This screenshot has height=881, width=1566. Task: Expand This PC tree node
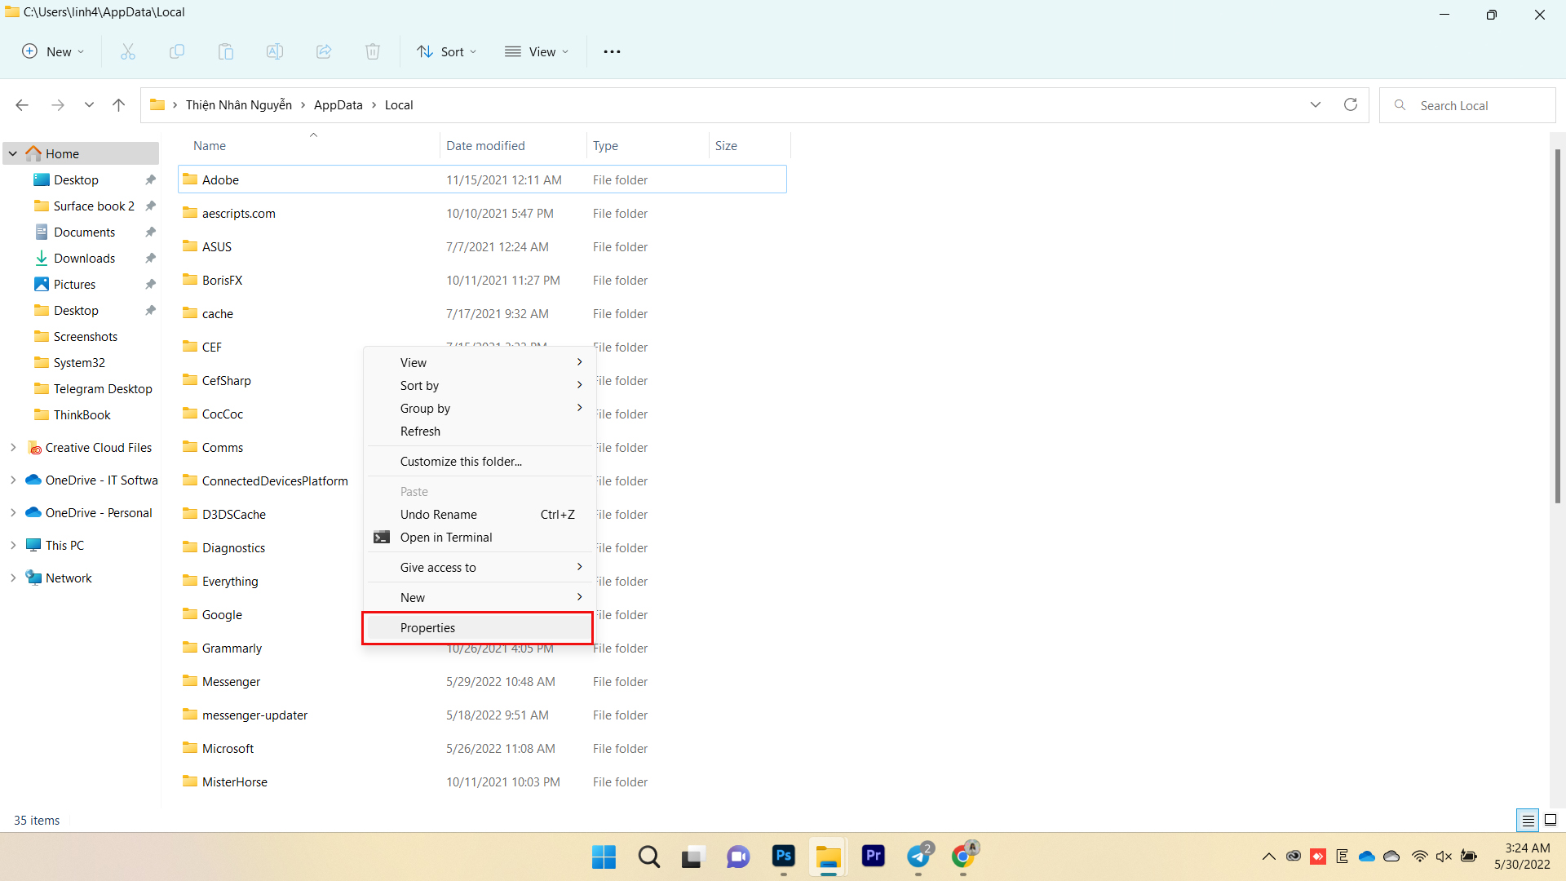pos(13,545)
